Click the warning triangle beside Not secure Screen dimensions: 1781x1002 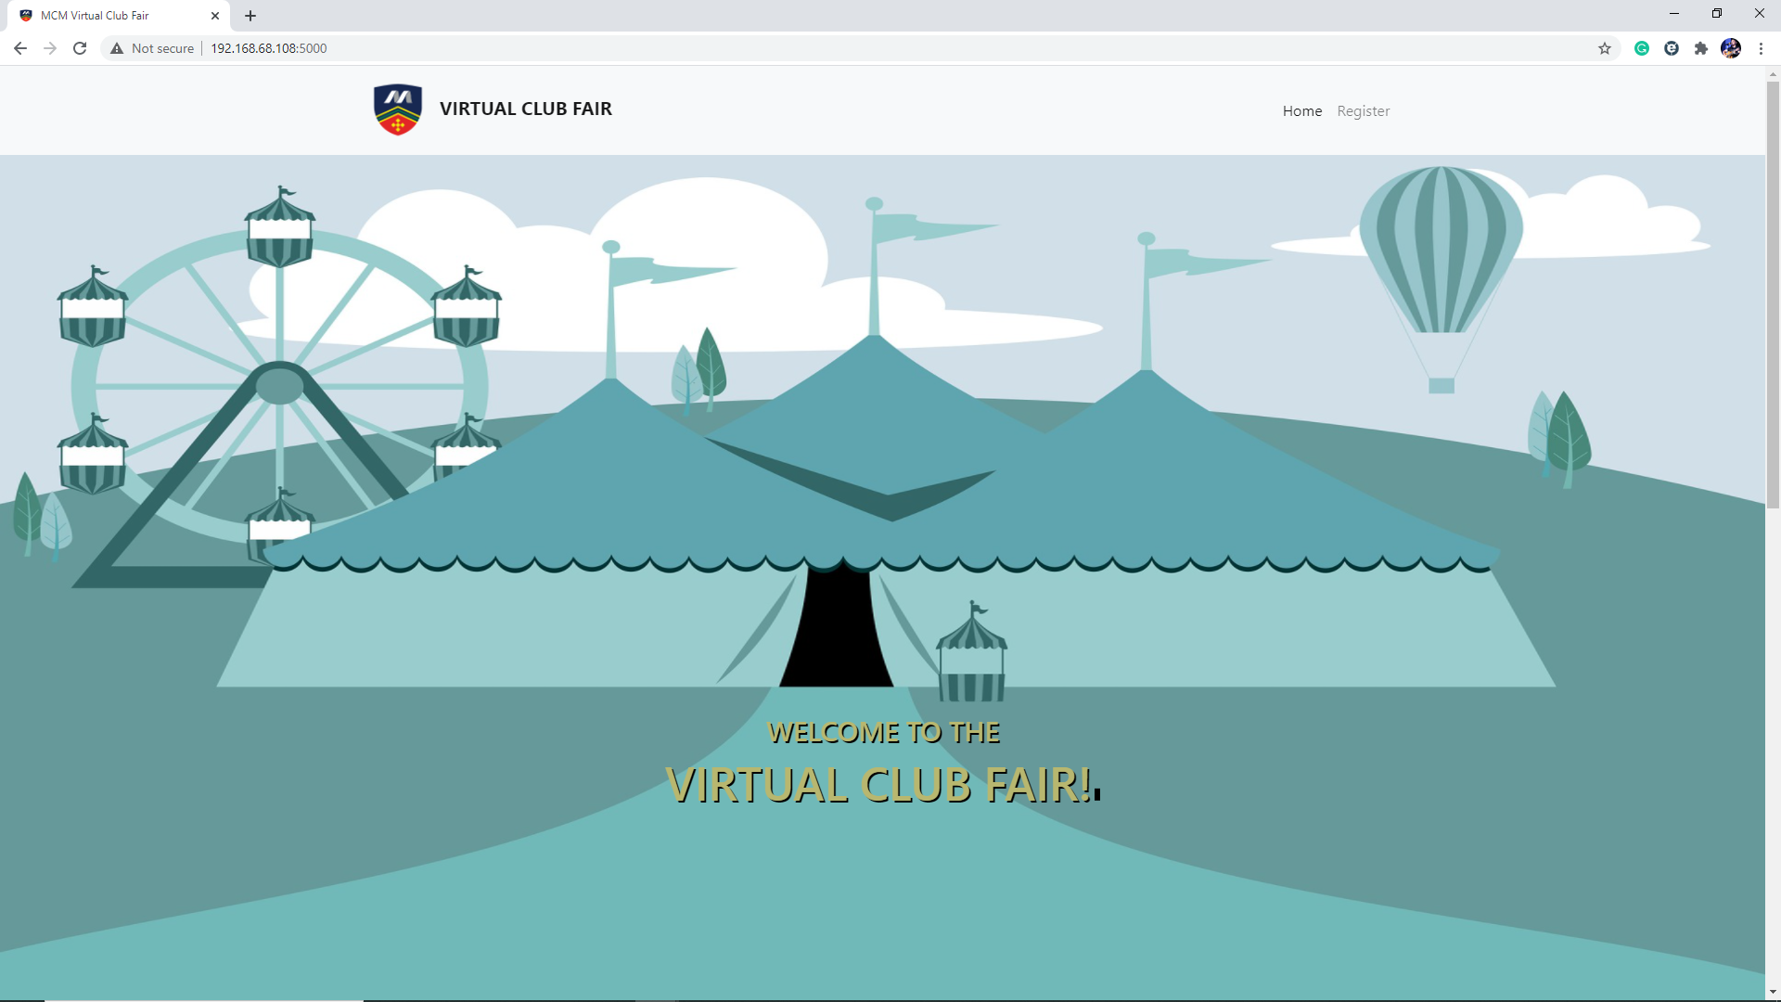[x=117, y=48]
